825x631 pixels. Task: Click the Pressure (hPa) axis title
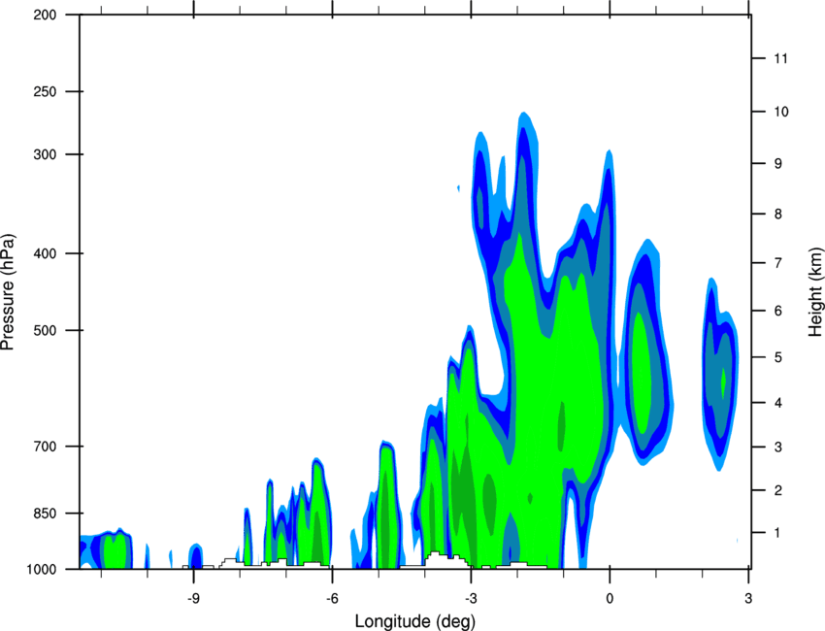pyautogui.click(x=8, y=292)
